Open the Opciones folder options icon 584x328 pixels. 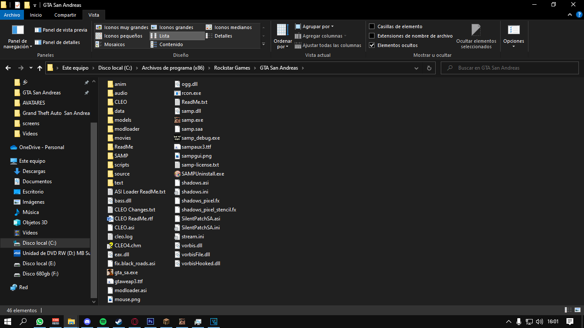point(513,30)
